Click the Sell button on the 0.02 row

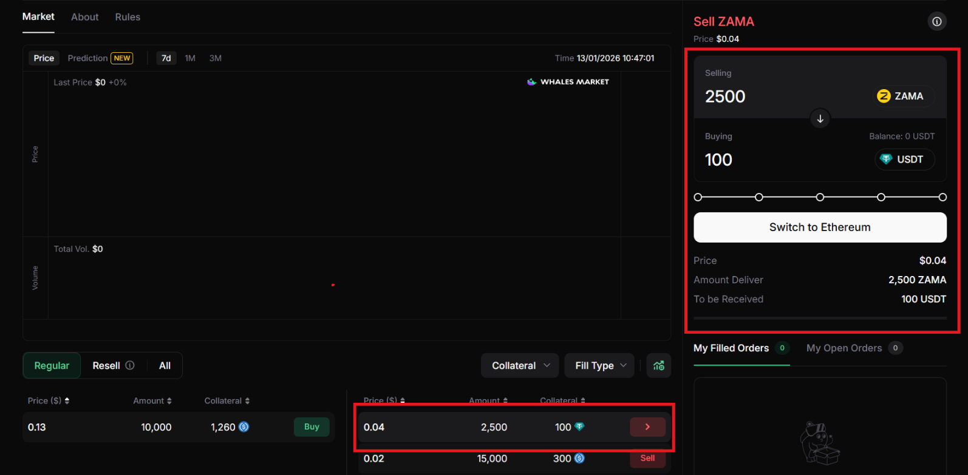[x=647, y=458]
